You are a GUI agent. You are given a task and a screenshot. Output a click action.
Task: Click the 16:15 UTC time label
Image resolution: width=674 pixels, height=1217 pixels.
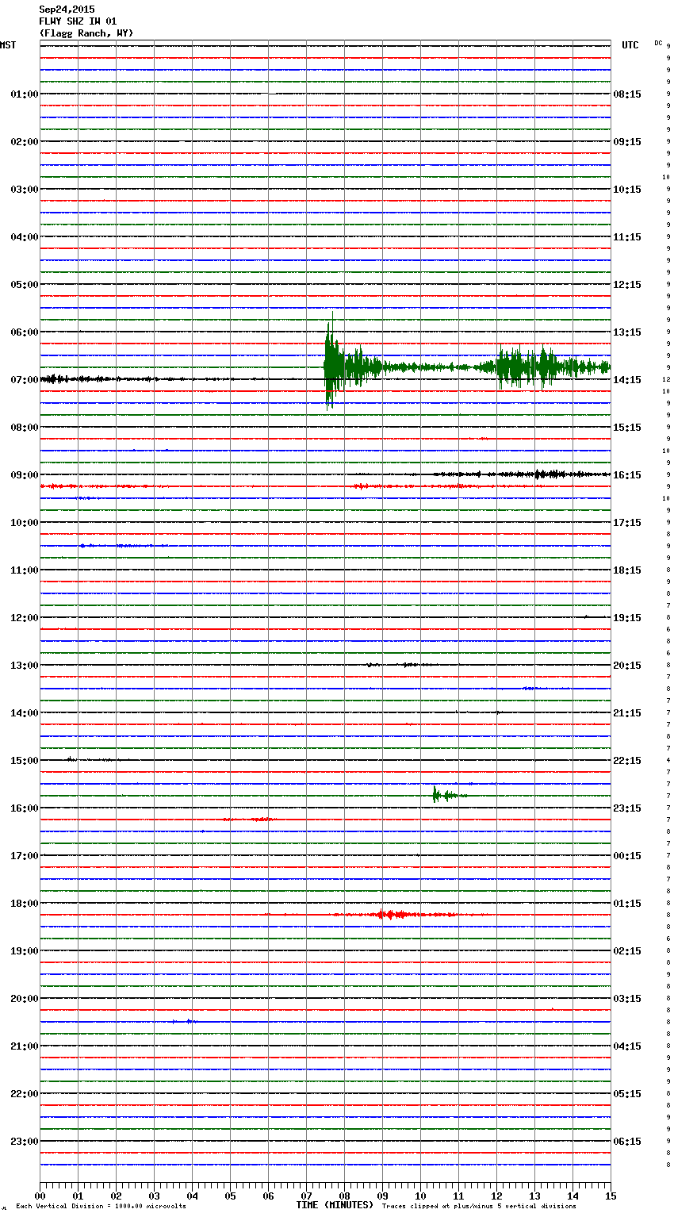click(627, 475)
